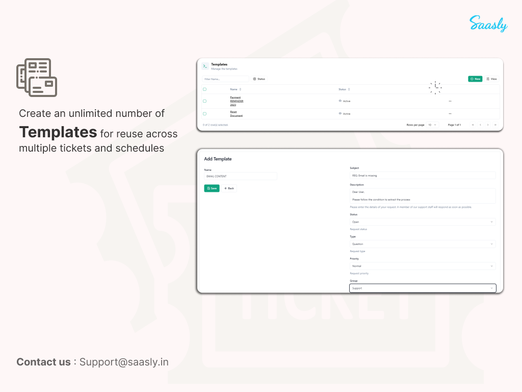Go to the previous page of results
The width and height of the screenshot is (522, 392).
point(480,125)
